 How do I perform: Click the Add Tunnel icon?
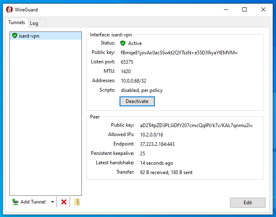(16, 202)
